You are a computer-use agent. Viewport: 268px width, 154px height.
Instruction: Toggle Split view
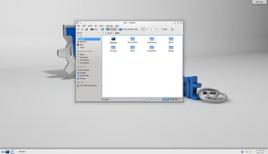(164, 29)
